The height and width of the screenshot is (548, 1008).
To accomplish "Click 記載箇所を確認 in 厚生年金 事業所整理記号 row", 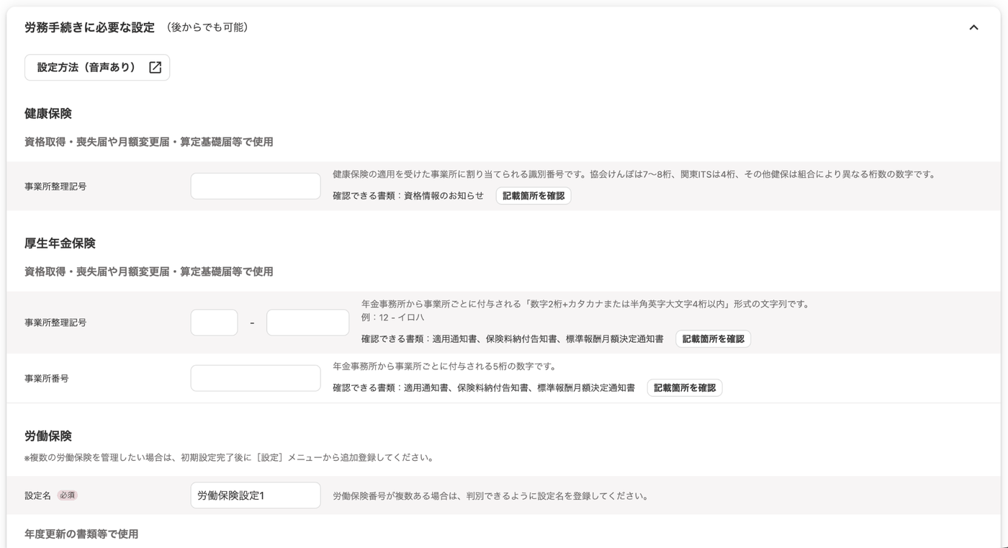I will (713, 338).
